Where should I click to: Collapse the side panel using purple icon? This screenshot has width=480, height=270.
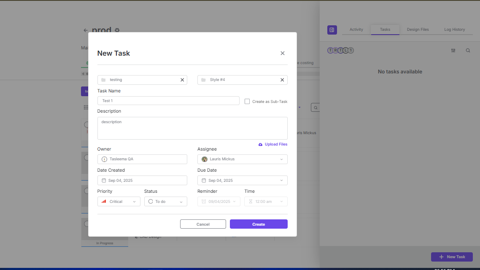(x=332, y=30)
